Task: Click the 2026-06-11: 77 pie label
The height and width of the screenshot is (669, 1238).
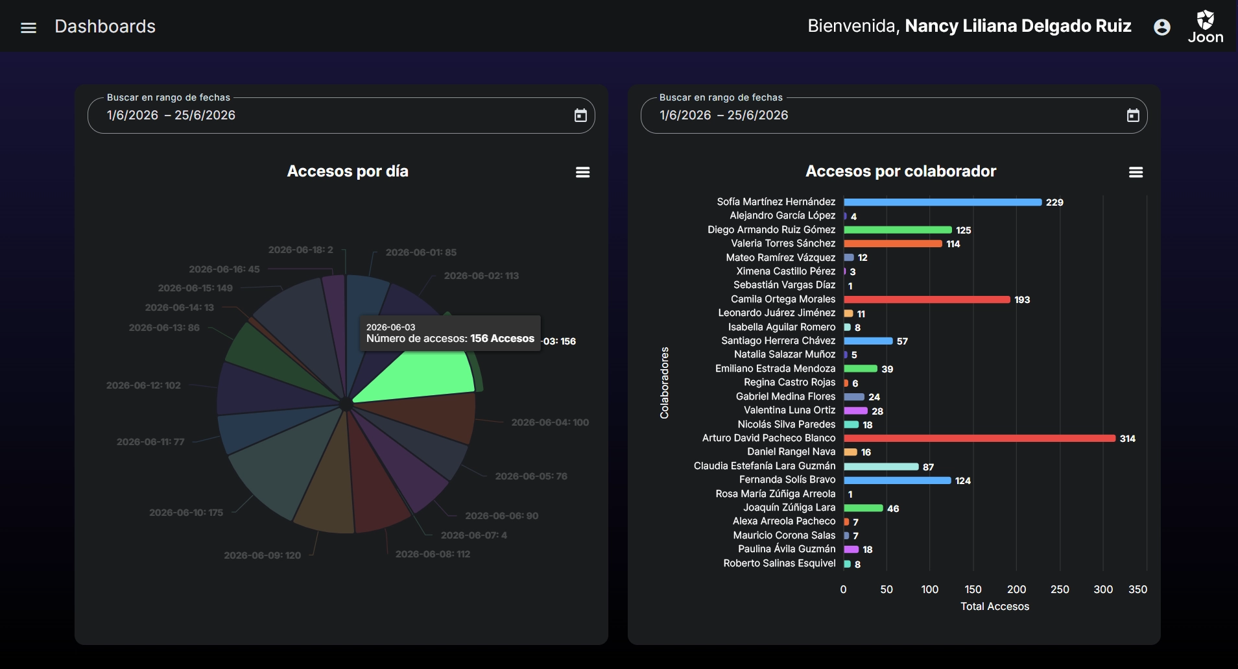Action: [x=150, y=442]
